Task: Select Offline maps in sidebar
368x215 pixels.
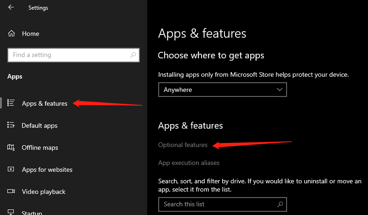Action: (40, 148)
